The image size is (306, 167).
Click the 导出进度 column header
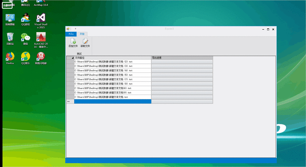pos(182,58)
